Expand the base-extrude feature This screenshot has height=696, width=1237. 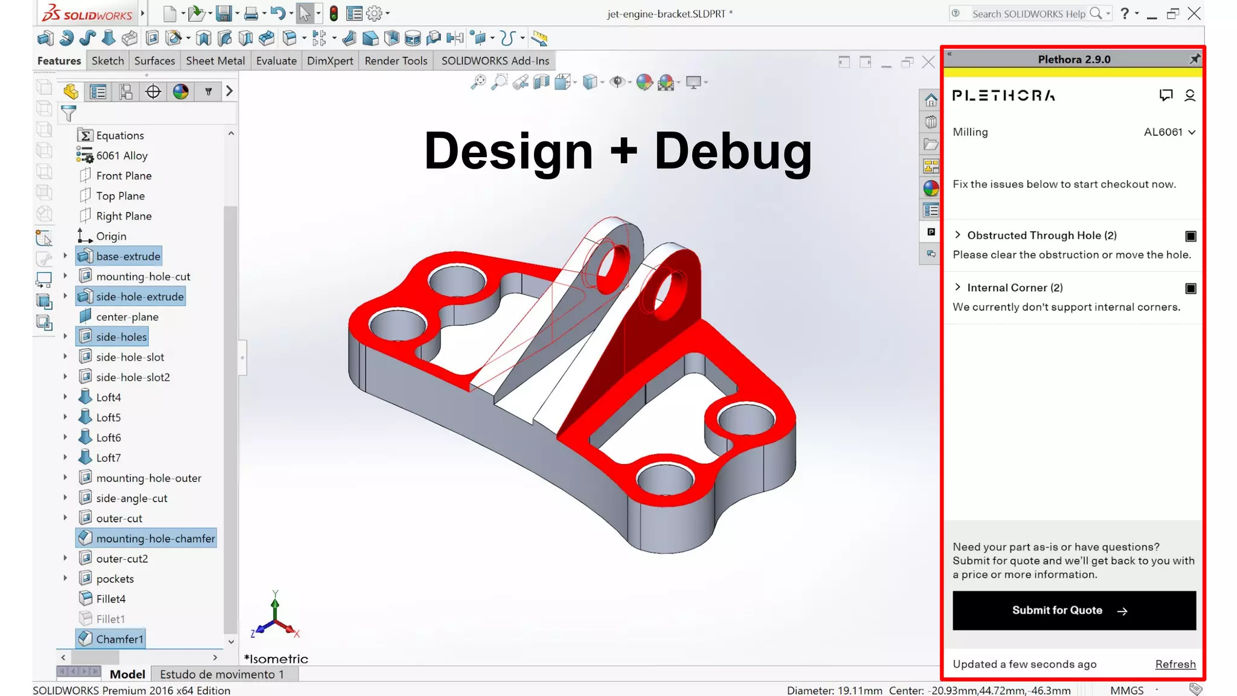pos(65,256)
